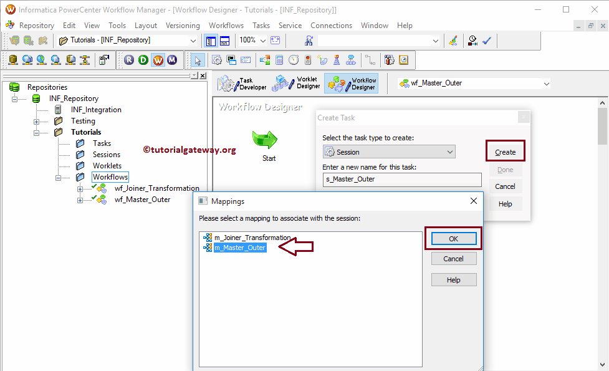Expand the wf_Master_Outer workflow tree node
This screenshot has width=609, height=371.
(x=80, y=200)
